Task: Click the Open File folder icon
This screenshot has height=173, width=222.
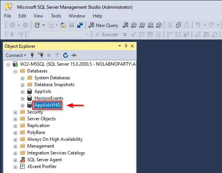Action: 63,25
